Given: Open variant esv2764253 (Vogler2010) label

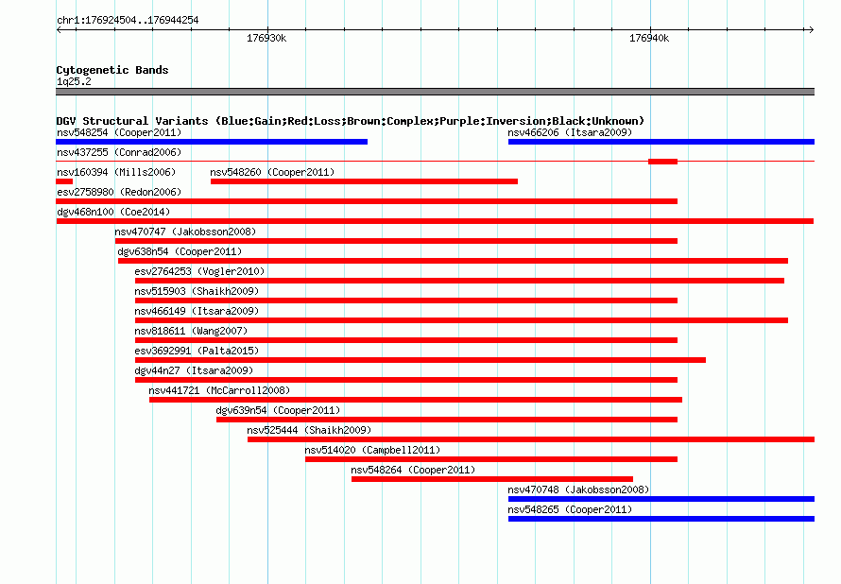Looking at the screenshot, I should pos(199,271).
